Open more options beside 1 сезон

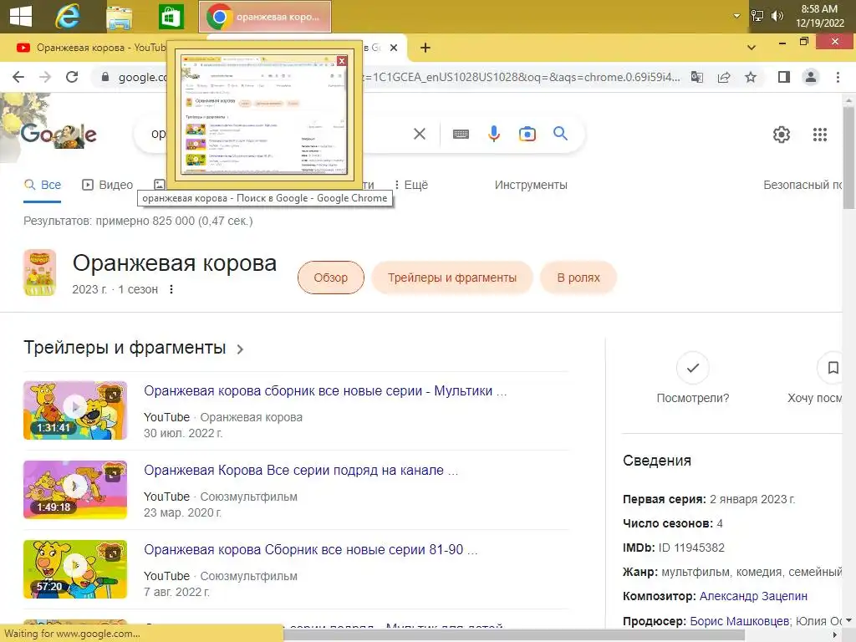pos(171,289)
